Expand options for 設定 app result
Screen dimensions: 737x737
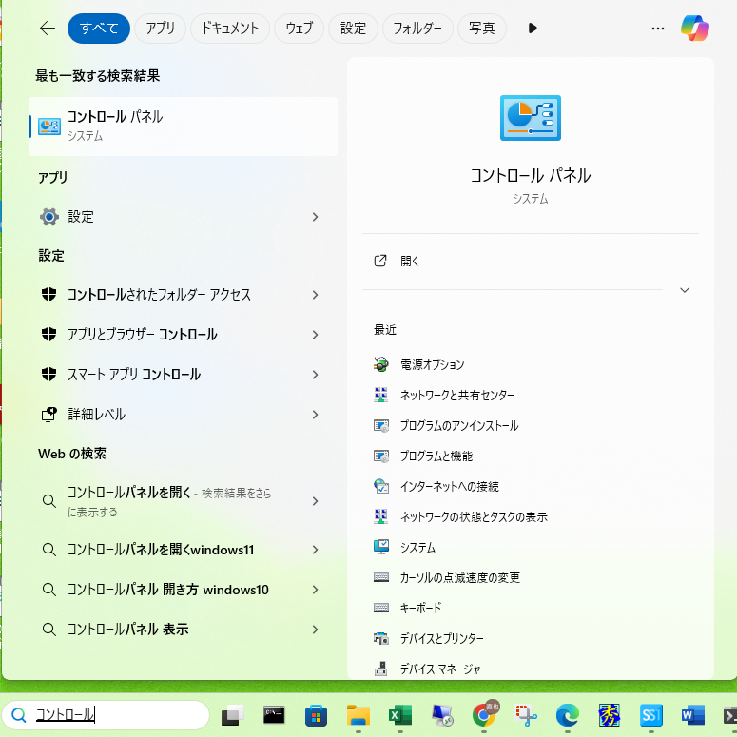click(315, 217)
